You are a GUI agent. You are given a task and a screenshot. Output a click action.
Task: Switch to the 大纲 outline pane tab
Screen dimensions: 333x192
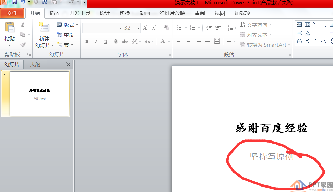click(x=35, y=65)
